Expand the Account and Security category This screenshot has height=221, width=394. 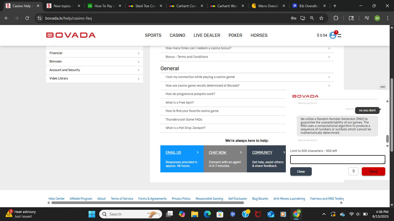[94, 70]
